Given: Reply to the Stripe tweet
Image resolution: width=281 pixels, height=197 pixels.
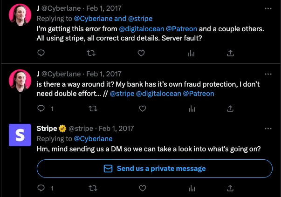Looking at the screenshot, I should coord(41,189).
